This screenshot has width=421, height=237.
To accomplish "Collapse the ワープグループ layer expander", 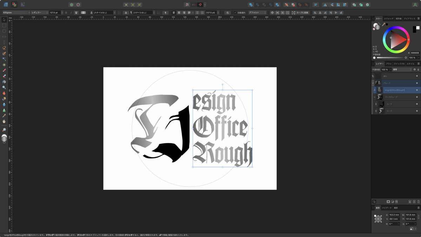I will [x=374, y=97].
